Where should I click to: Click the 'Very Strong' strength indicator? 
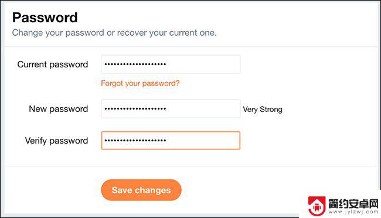pyautogui.click(x=263, y=110)
